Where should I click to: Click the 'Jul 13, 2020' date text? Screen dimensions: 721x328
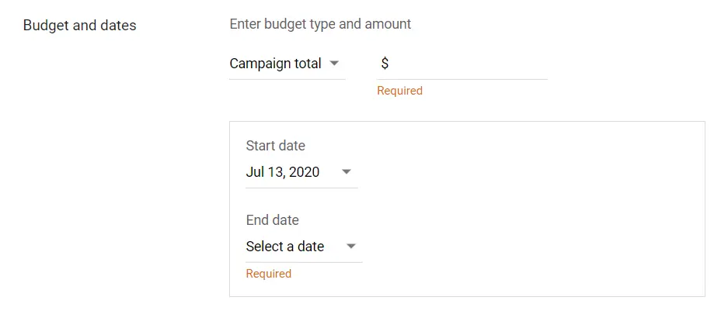click(283, 172)
